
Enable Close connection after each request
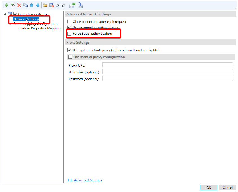click(69, 22)
